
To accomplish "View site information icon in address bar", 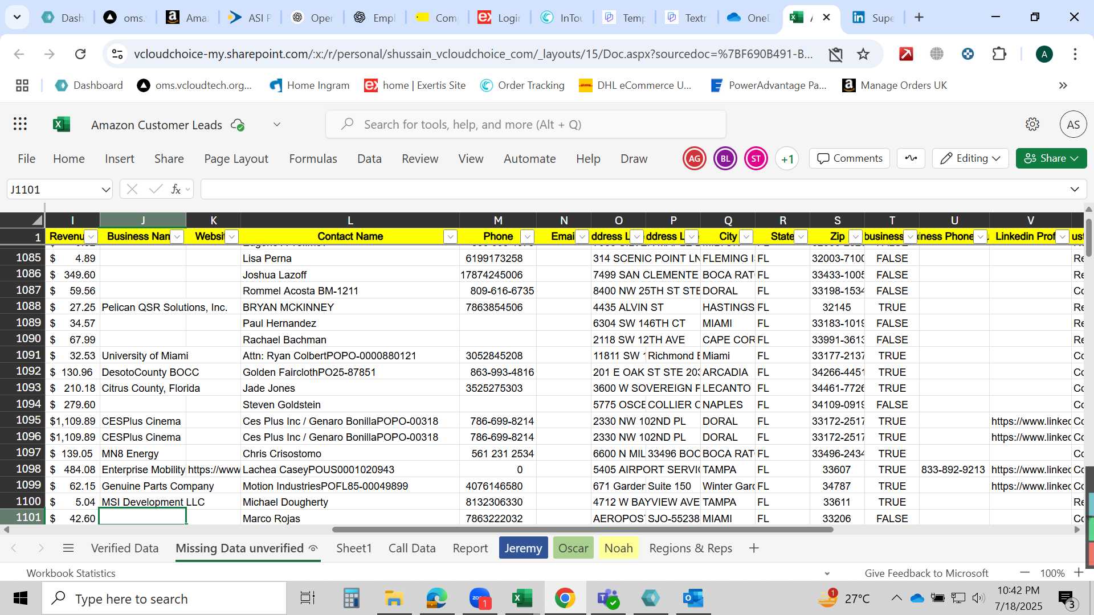I will click(117, 54).
